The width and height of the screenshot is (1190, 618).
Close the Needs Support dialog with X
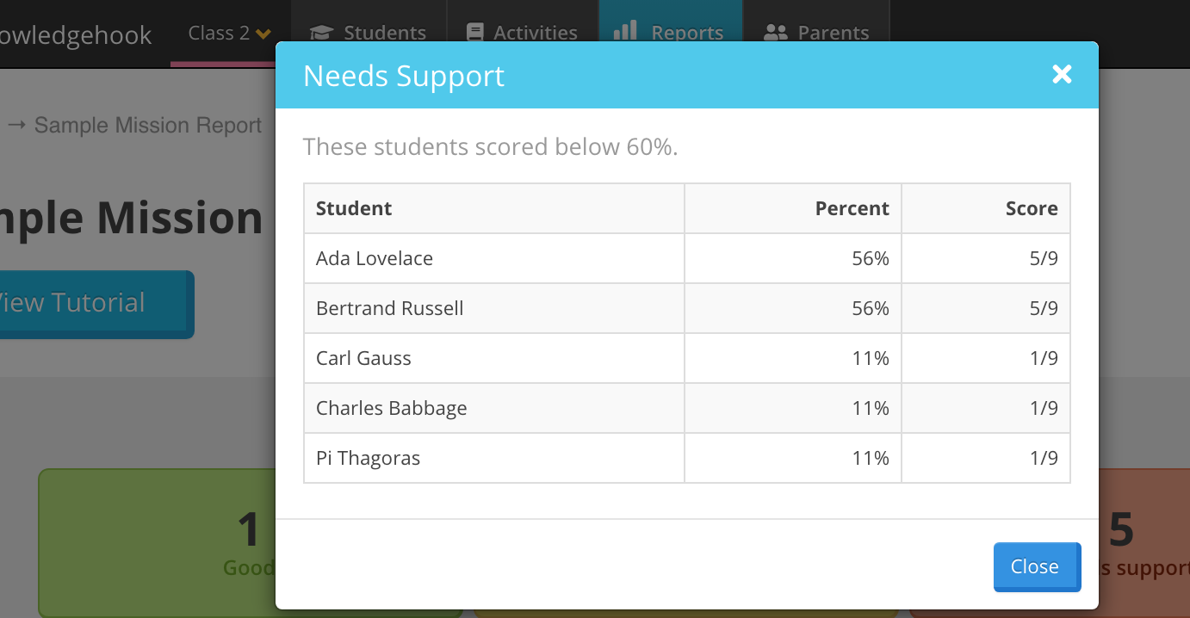tap(1062, 74)
